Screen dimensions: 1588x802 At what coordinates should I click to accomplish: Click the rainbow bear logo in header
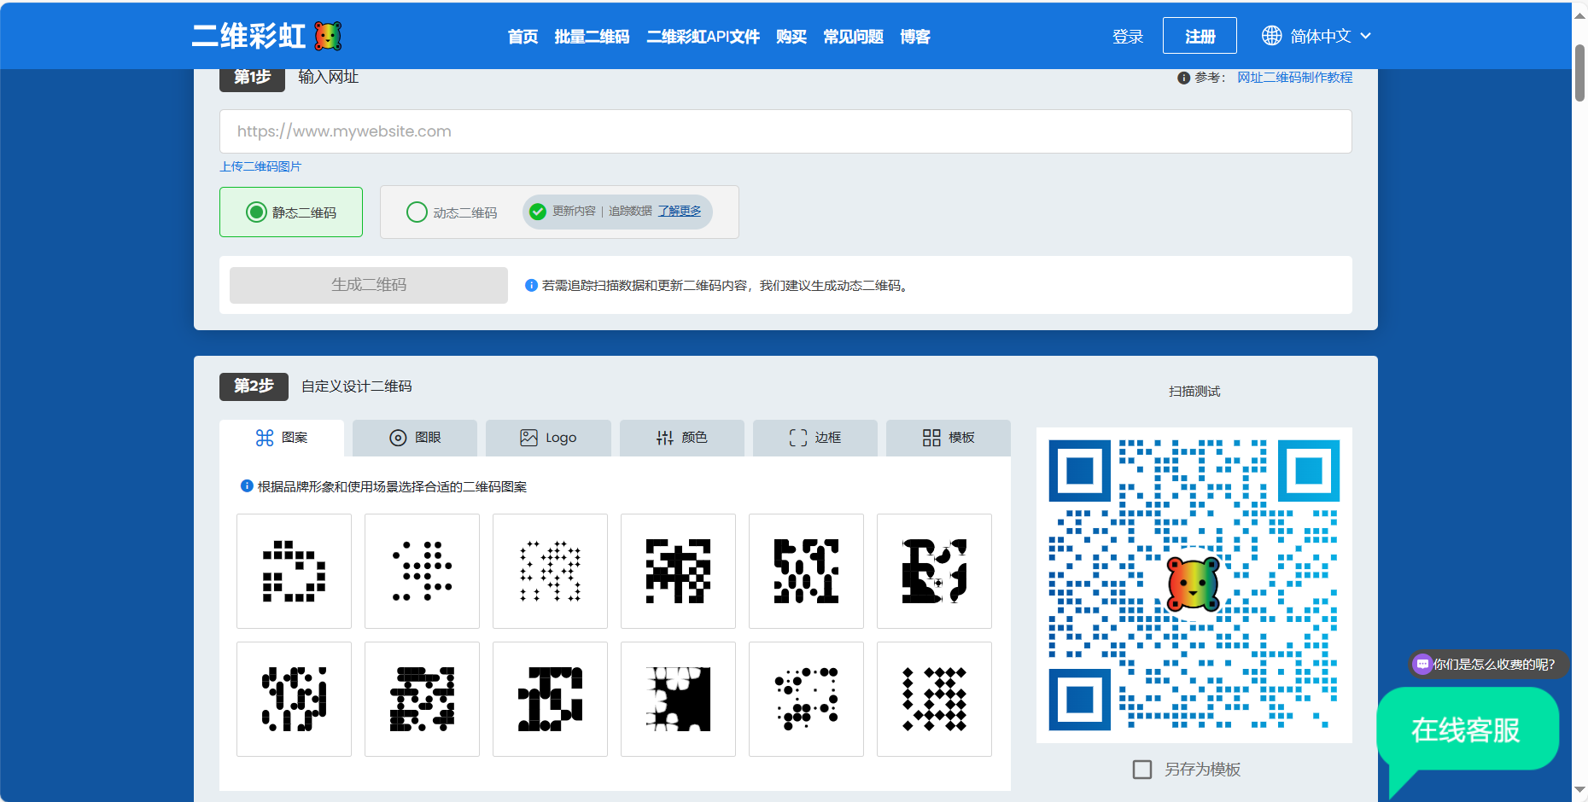328,36
